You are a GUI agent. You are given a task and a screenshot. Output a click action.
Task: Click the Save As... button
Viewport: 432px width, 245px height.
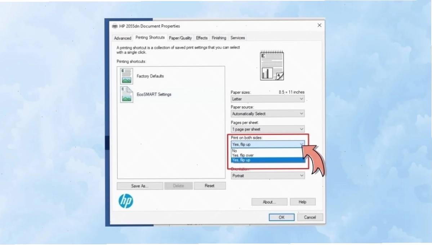click(140, 186)
